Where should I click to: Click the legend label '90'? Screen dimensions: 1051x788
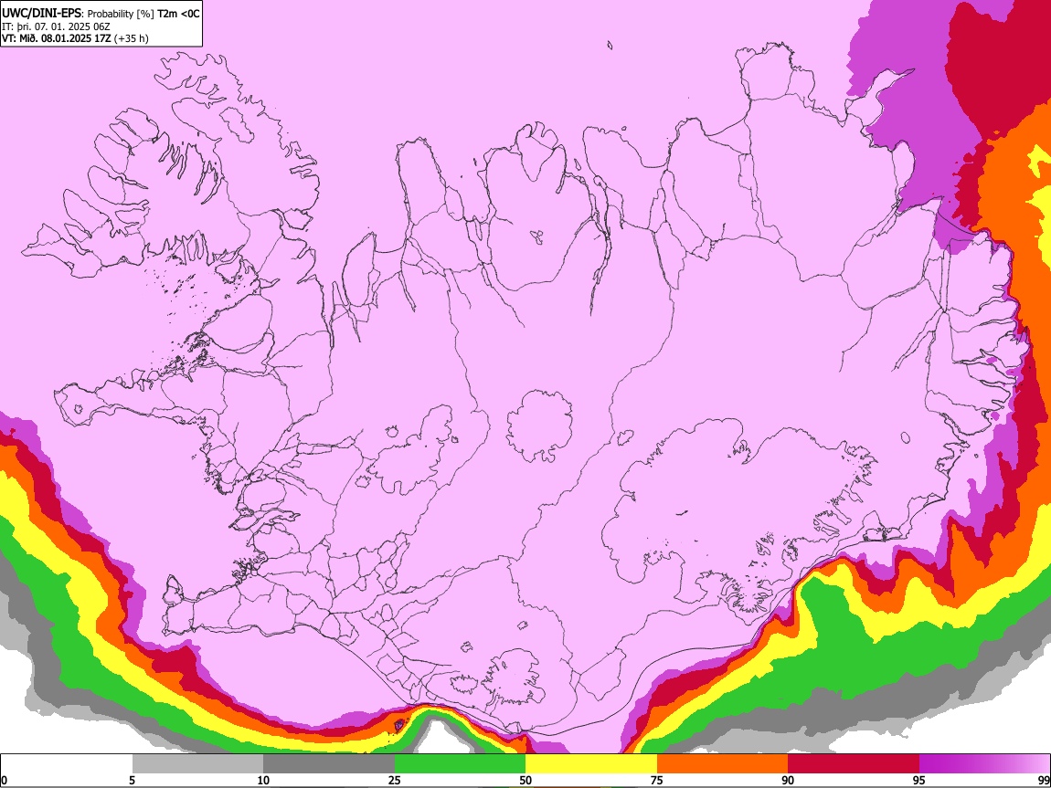point(788,780)
